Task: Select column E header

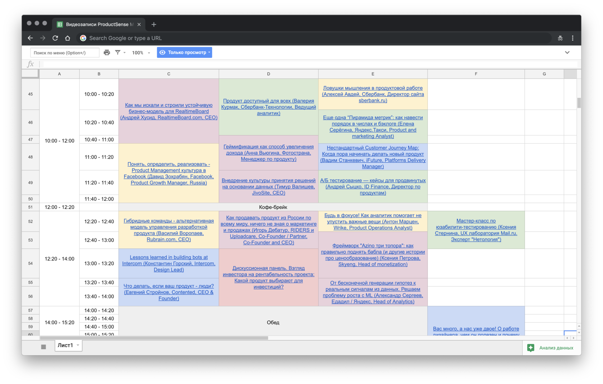Action: 373,74
